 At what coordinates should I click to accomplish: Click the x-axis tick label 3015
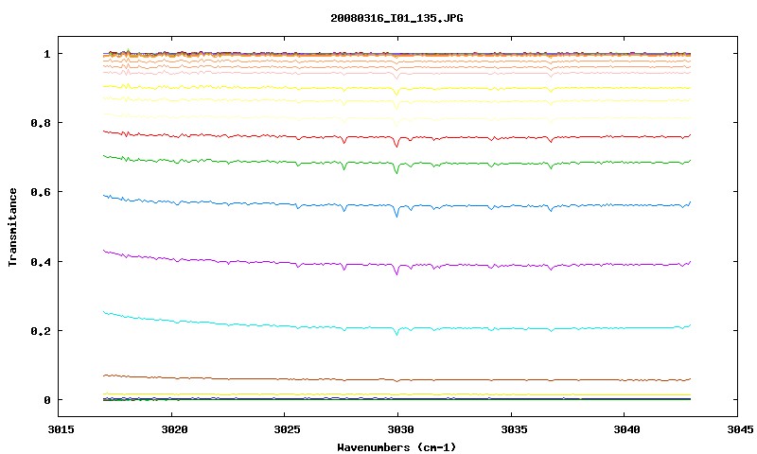point(61,429)
